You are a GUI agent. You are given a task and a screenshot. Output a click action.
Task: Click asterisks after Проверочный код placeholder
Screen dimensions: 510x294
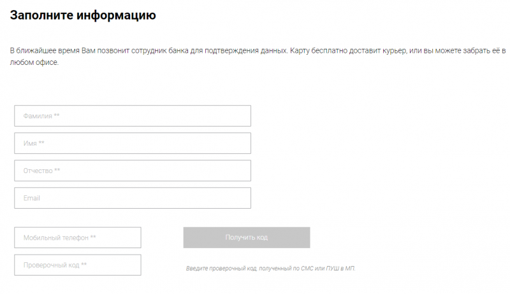tap(84, 265)
